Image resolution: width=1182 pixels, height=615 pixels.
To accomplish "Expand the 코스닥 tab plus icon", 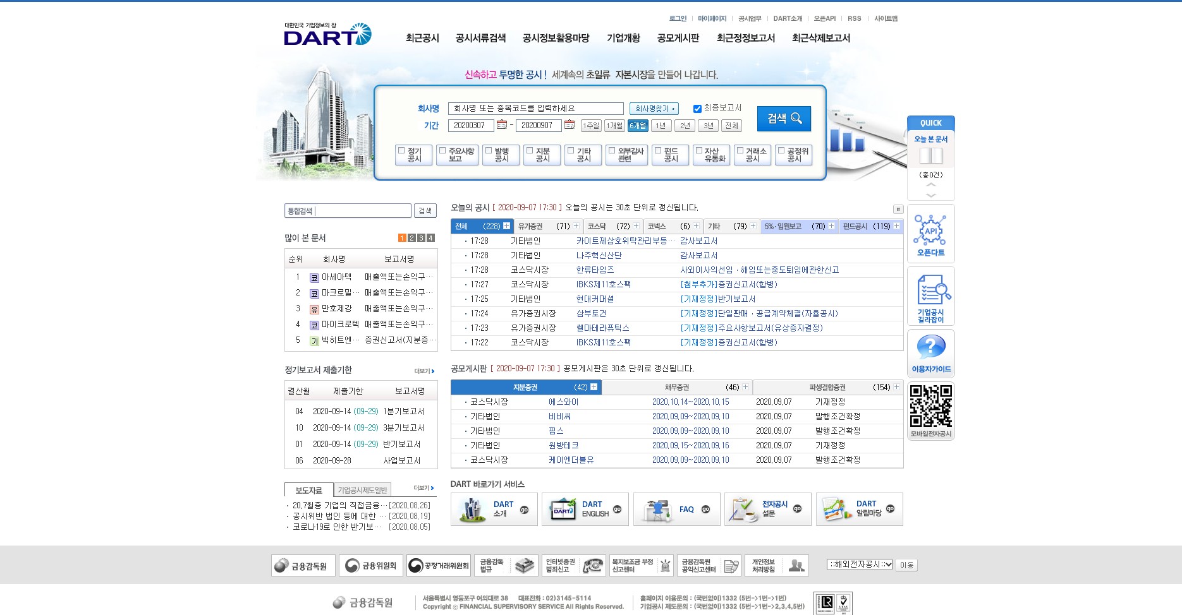I will 636,226.
